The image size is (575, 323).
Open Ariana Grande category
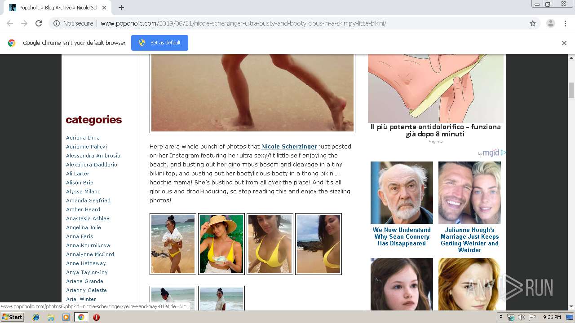click(84, 281)
